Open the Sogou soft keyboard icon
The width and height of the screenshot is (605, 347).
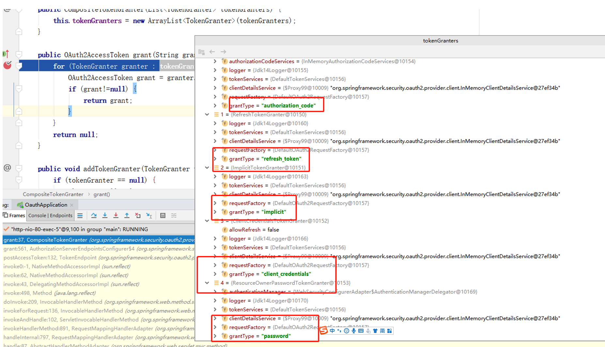(x=361, y=331)
